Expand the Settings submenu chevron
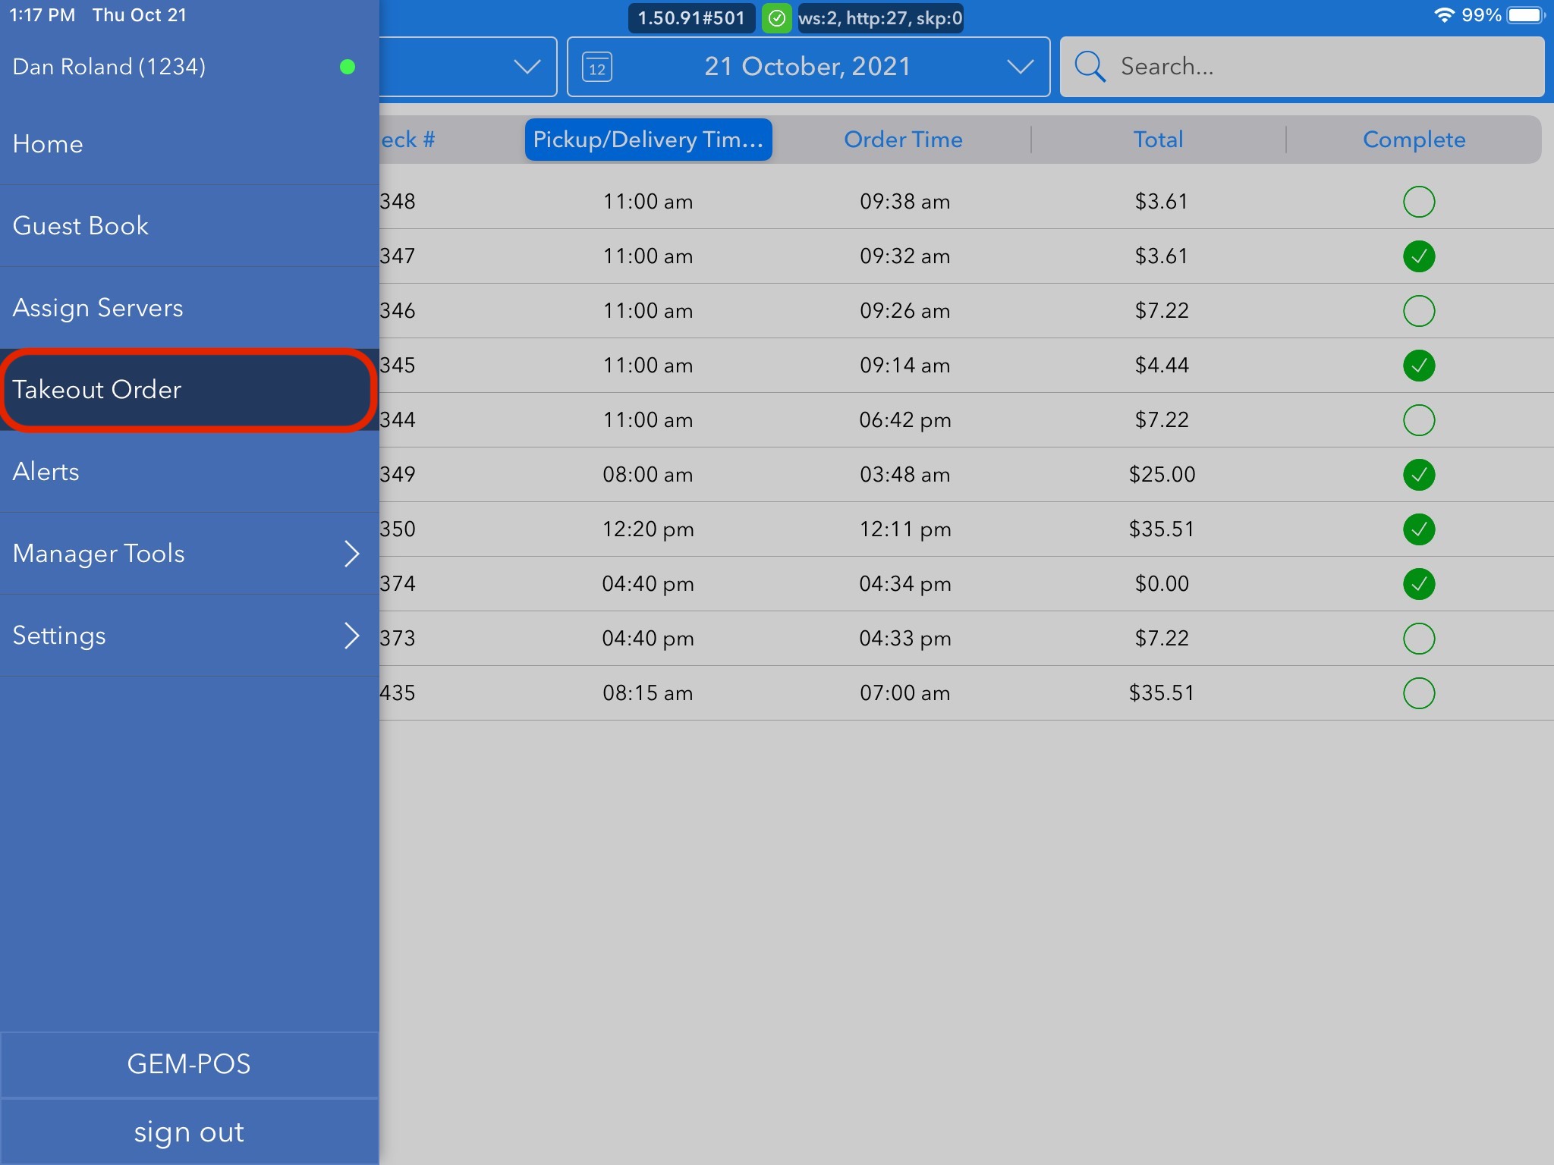 [x=351, y=636]
